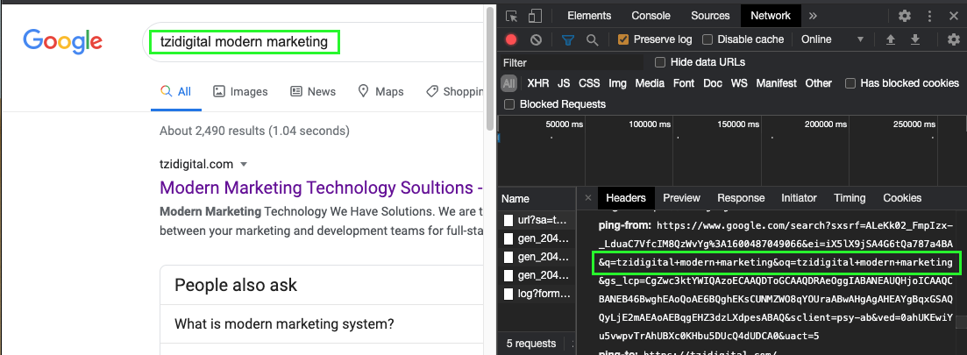Stop recording the network log
This screenshot has height=355, width=967.
[511, 39]
